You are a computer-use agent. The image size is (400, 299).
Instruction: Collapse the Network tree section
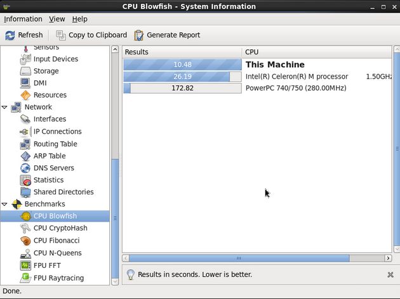pyautogui.click(x=4, y=107)
